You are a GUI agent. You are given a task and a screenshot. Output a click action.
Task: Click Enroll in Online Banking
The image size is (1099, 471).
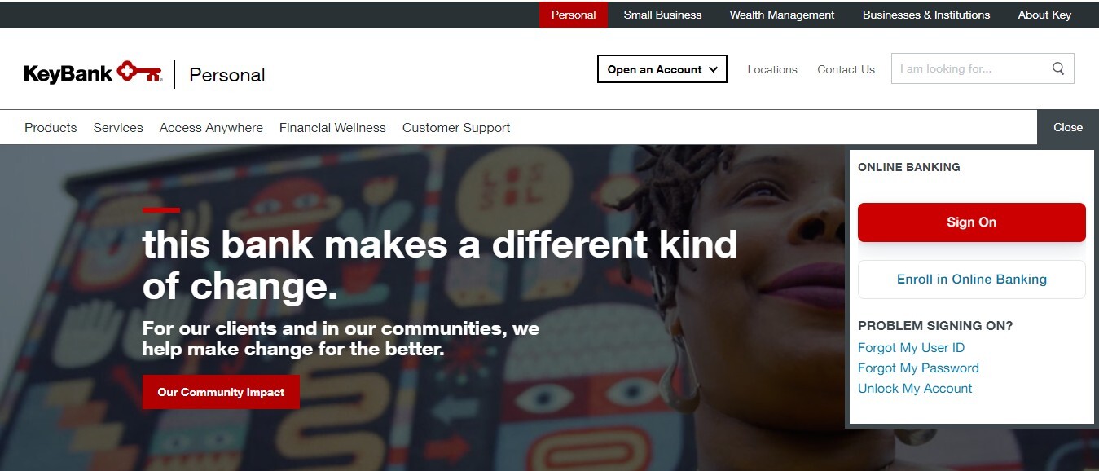coord(972,280)
